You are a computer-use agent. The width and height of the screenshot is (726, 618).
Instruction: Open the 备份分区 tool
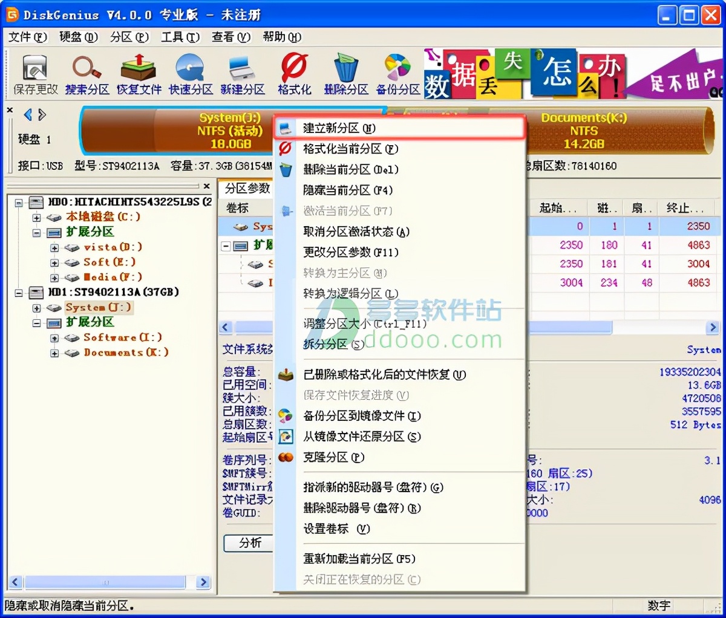397,73
